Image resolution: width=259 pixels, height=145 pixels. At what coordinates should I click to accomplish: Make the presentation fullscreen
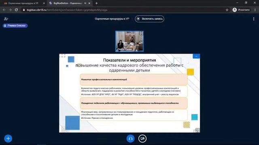pyautogui.click(x=197, y=130)
